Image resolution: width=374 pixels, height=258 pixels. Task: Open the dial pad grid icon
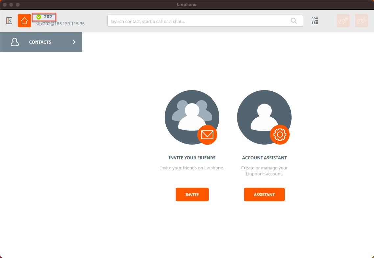click(315, 21)
